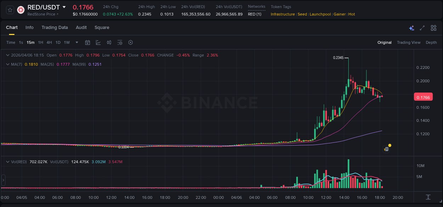The image size is (443, 207).
Task: Expand more time intervals dropdown arrow
Action: pos(77,42)
